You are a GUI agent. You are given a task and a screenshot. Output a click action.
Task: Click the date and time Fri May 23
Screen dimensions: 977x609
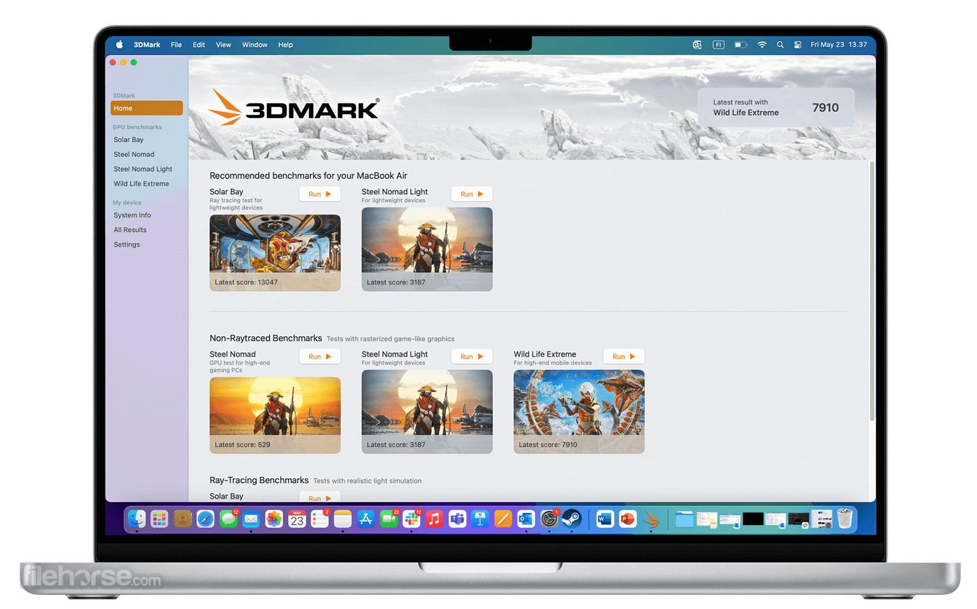(x=839, y=45)
